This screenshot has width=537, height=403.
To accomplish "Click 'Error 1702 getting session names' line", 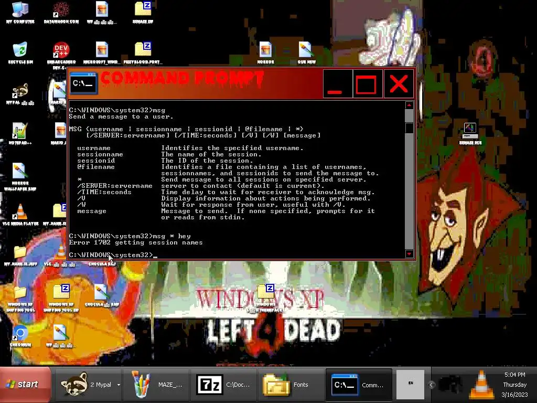I will [136, 242].
